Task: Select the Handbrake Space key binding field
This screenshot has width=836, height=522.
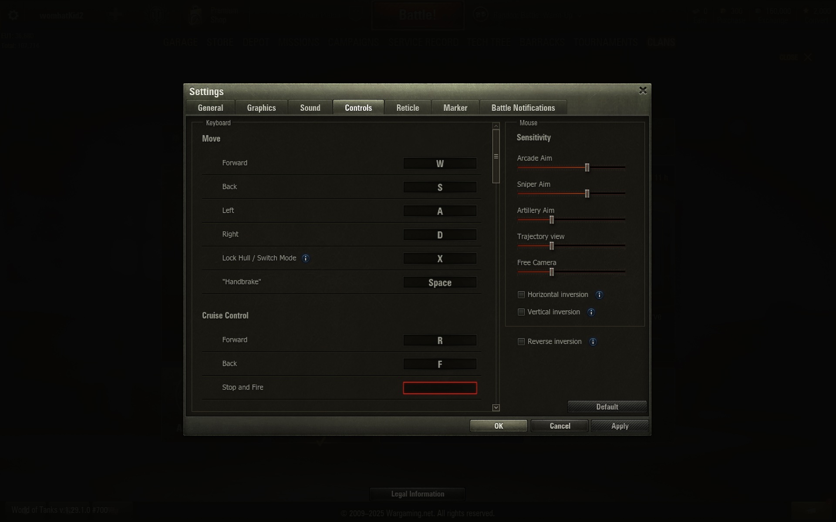Action: click(440, 282)
